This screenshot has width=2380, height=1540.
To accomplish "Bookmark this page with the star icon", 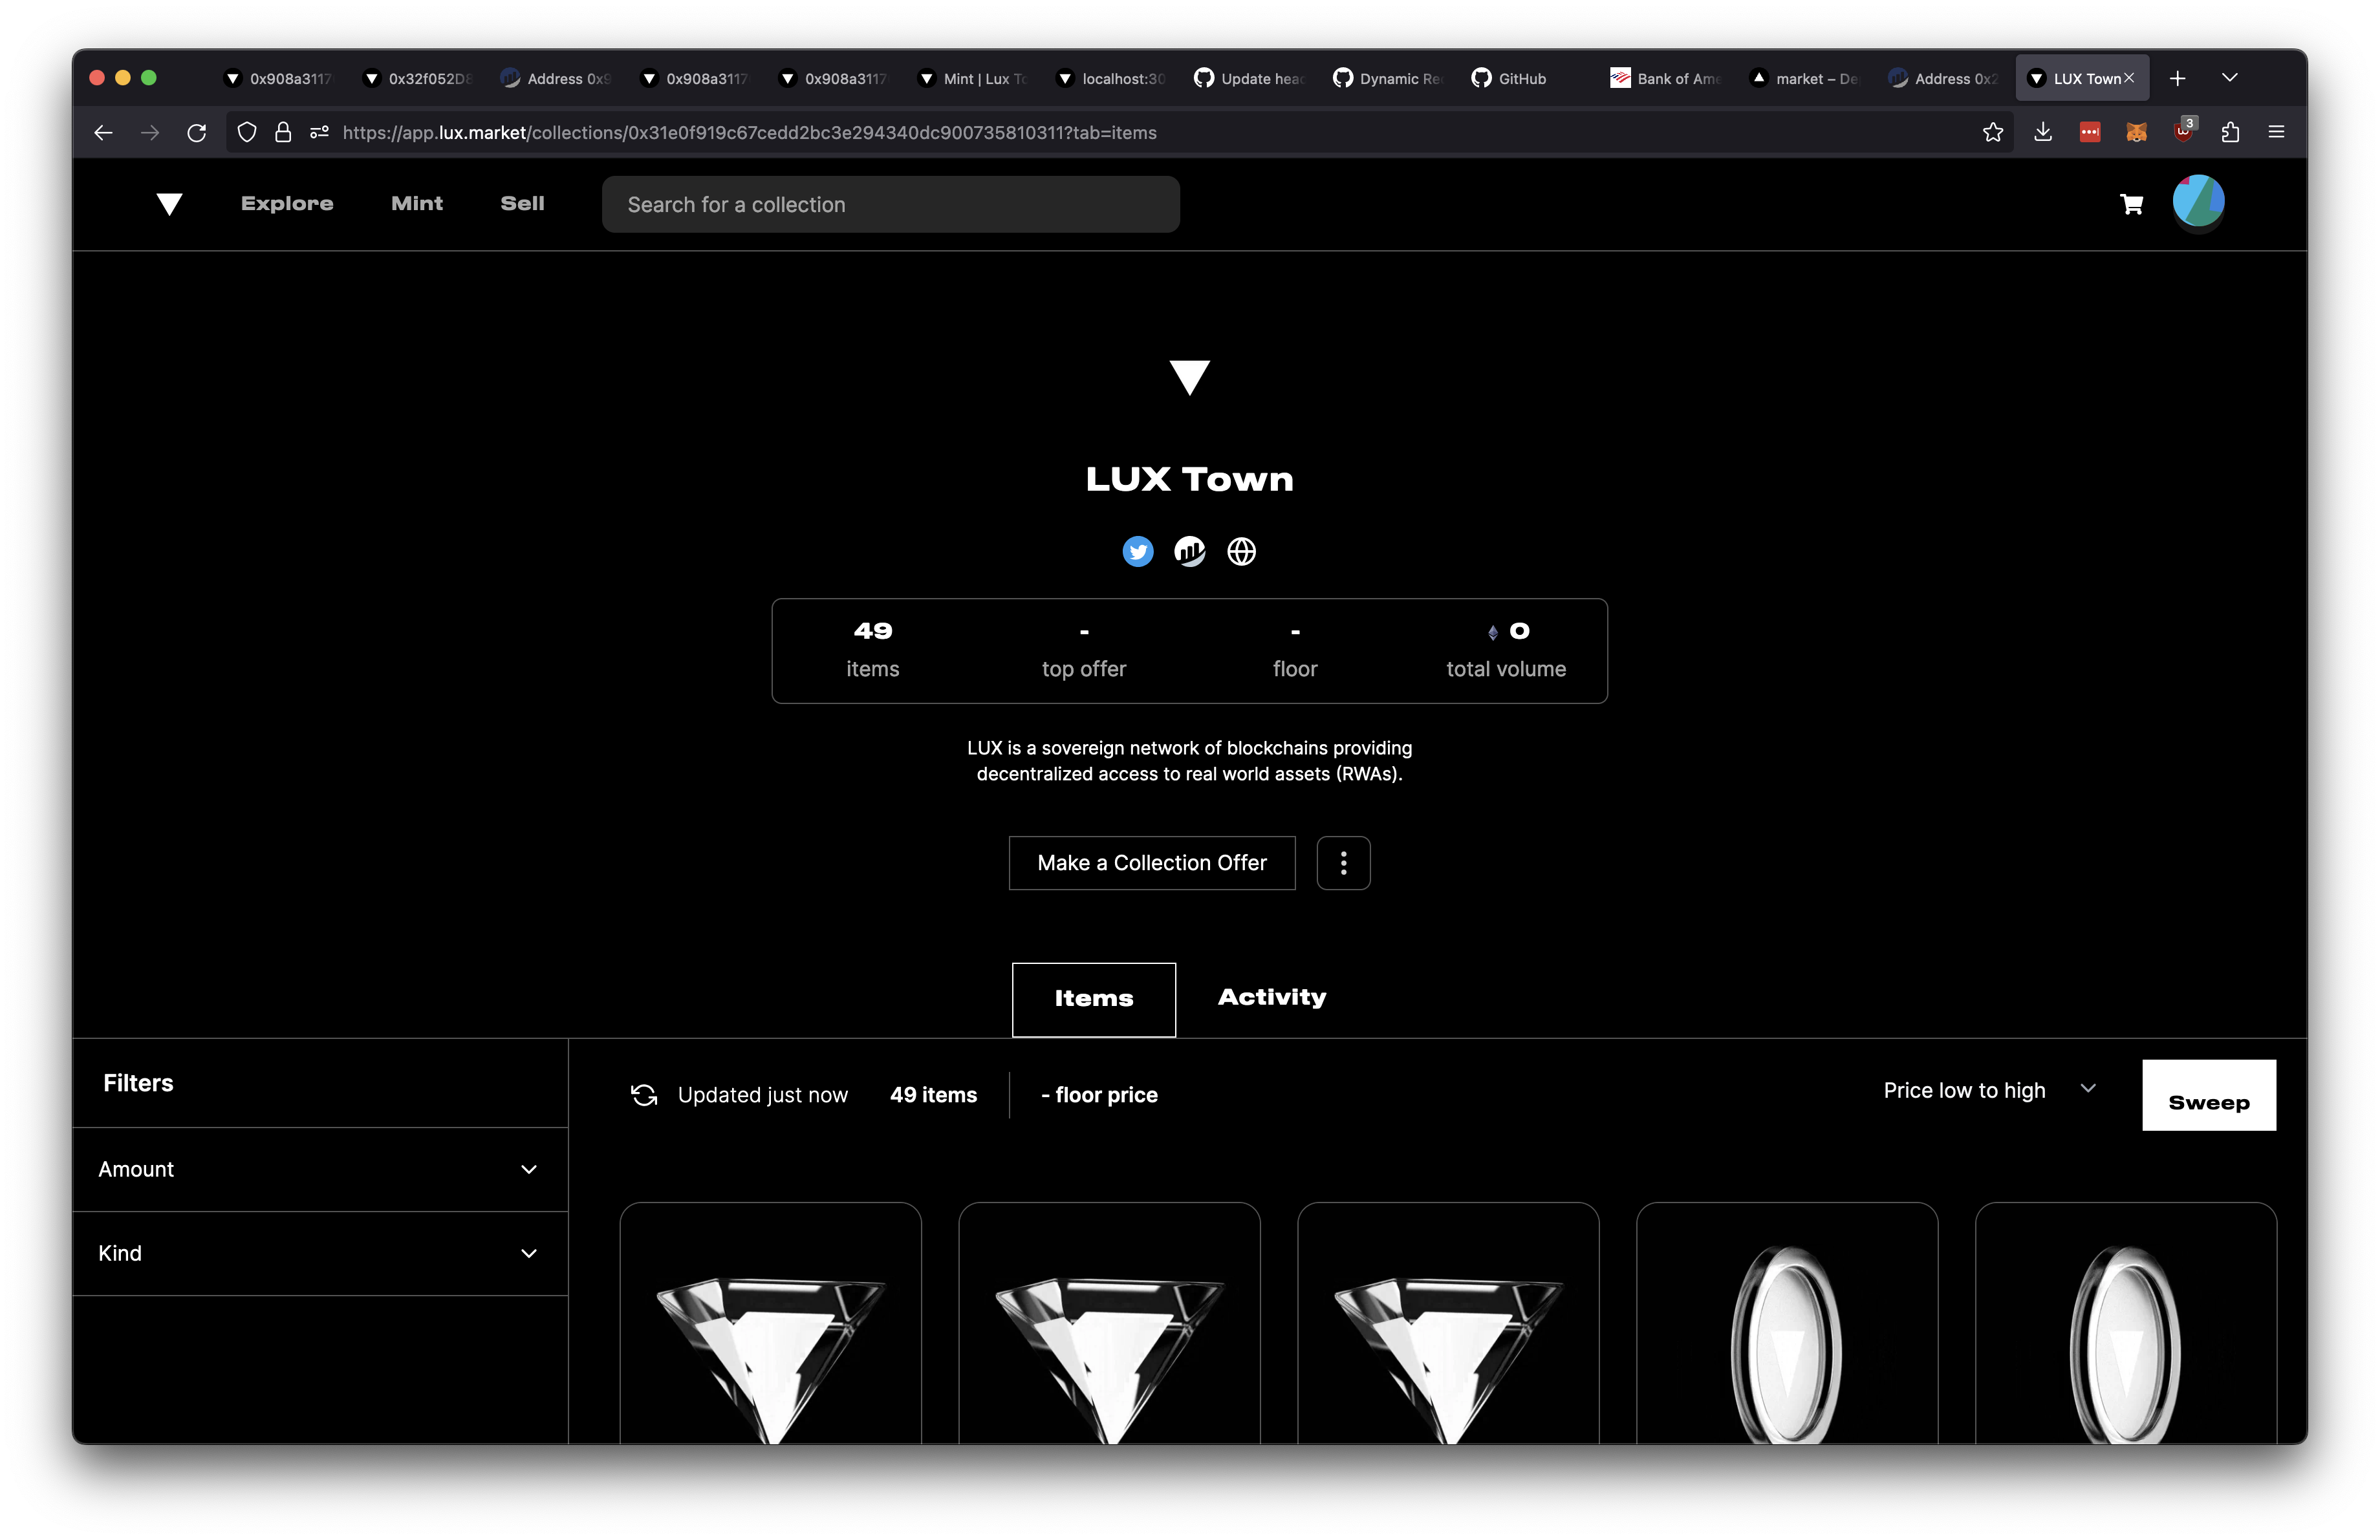I will tap(1993, 131).
